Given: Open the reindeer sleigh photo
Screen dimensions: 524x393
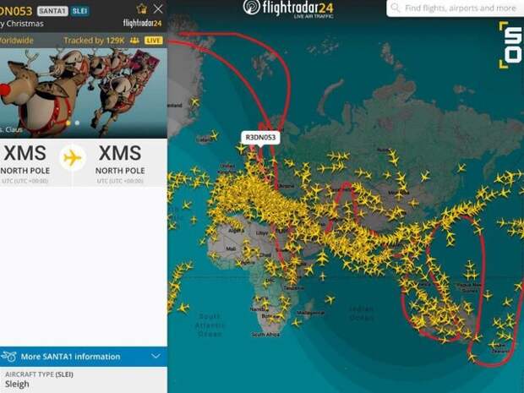Looking at the screenshot, I should click(x=84, y=93).
